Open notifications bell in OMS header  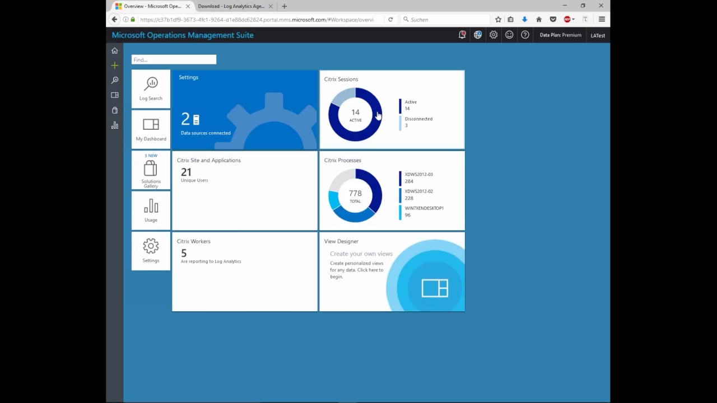[462, 35]
